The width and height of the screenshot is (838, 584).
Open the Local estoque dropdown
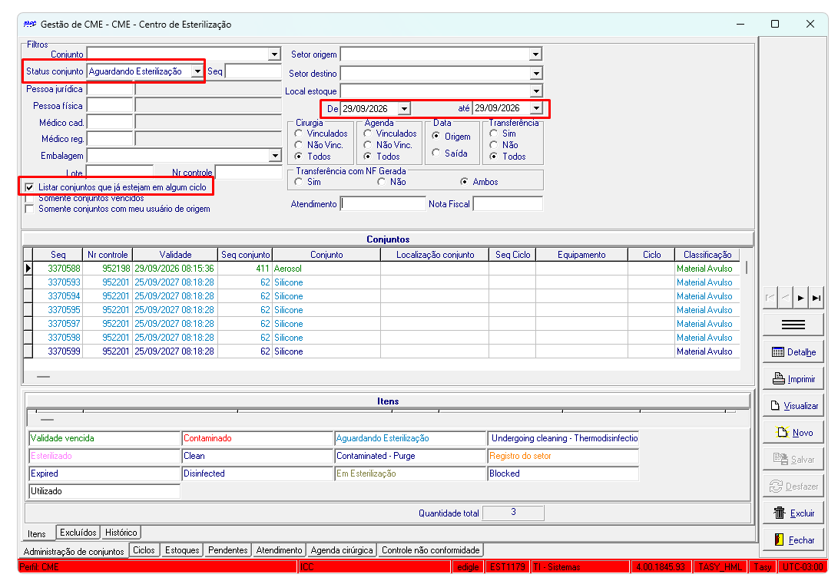click(535, 91)
